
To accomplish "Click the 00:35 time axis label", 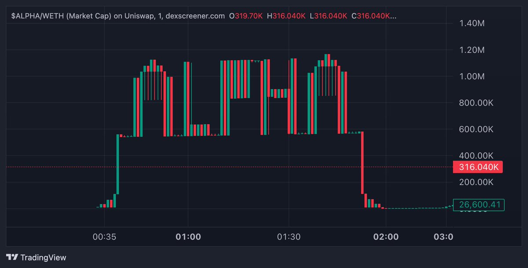I will pos(104,237).
